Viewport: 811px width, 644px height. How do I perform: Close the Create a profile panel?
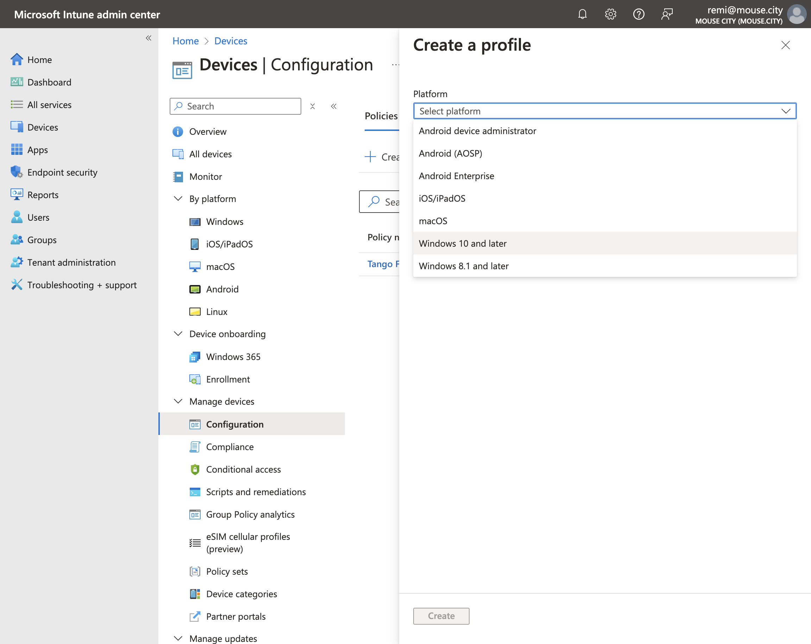[785, 45]
